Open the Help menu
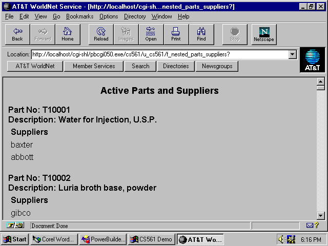Screen dimensions: 328x246 tap(183, 16)
